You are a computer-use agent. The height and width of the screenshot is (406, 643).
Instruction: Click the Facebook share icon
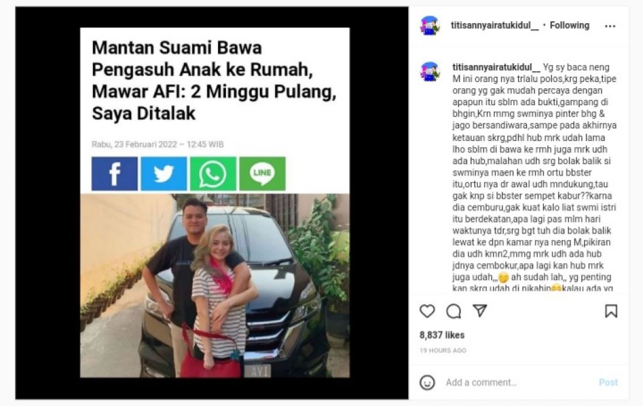114,174
